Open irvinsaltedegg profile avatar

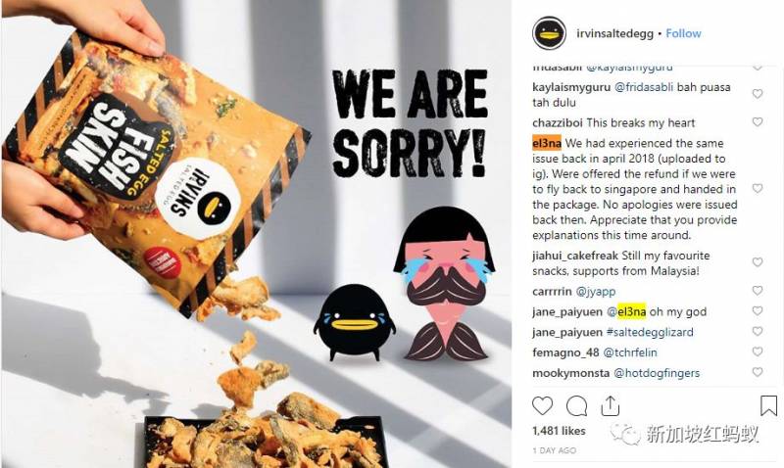click(549, 33)
